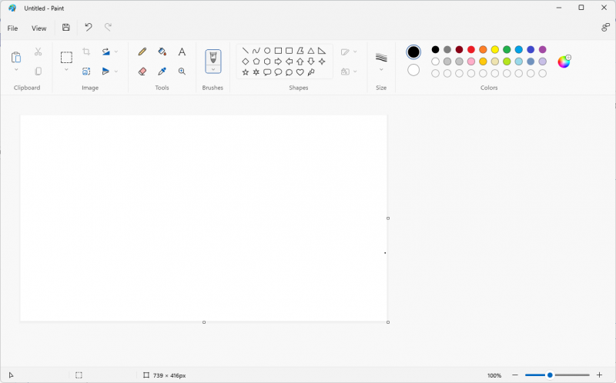Select the Eraser tool
616x383 pixels.
tap(142, 71)
